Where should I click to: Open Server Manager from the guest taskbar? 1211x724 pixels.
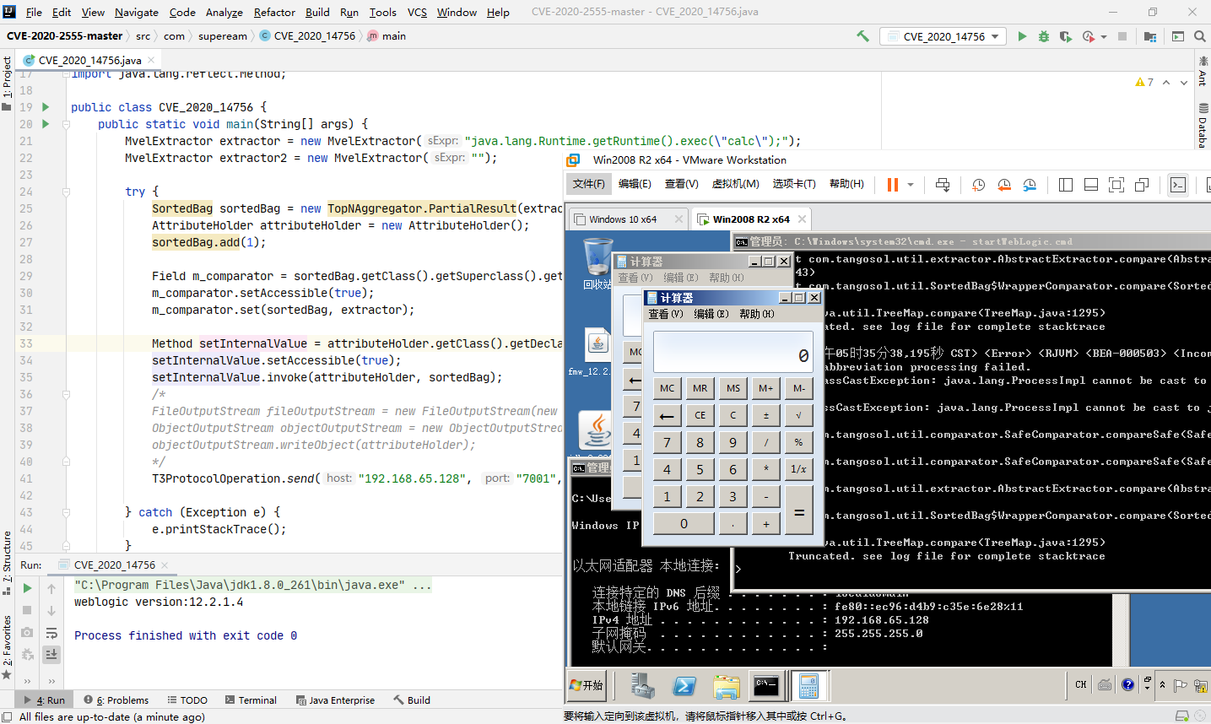tap(643, 685)
